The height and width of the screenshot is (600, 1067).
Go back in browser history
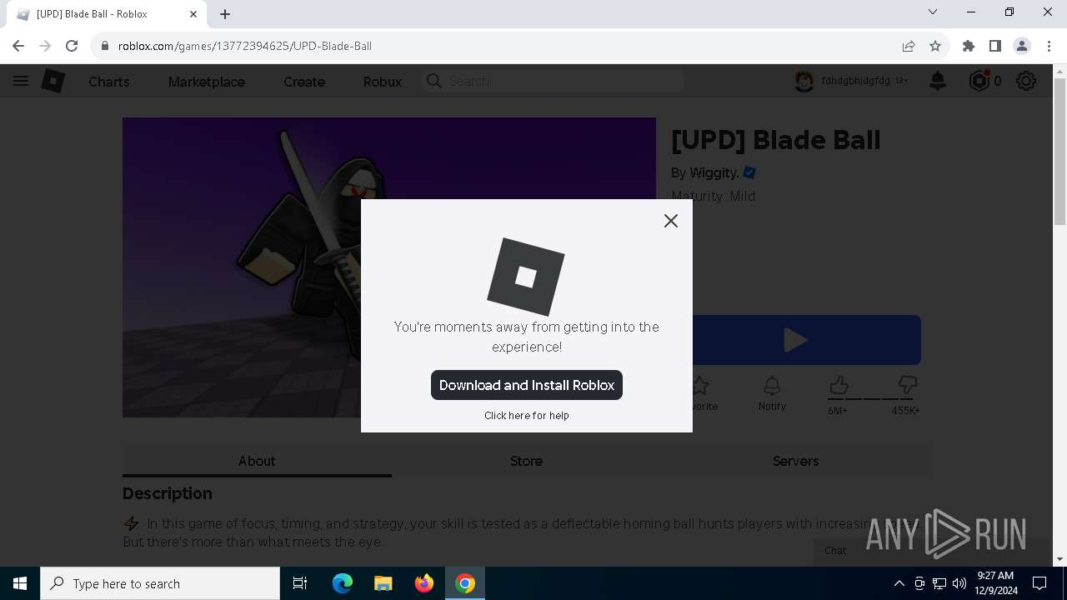click(18, 46)
